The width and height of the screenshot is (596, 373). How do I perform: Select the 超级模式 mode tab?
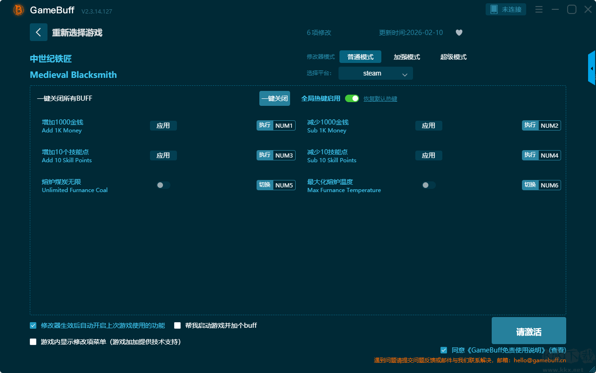453,57
